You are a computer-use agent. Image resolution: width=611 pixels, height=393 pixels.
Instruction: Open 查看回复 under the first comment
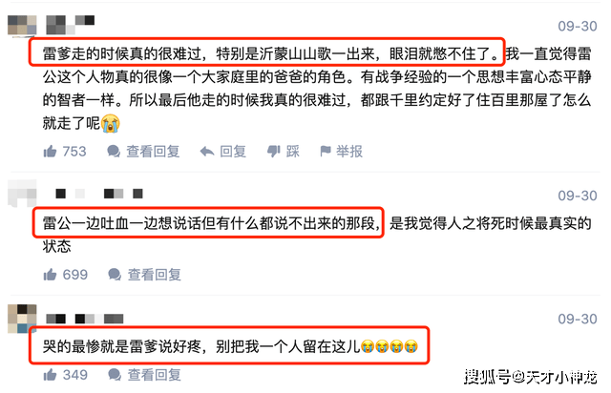[153, 151]
